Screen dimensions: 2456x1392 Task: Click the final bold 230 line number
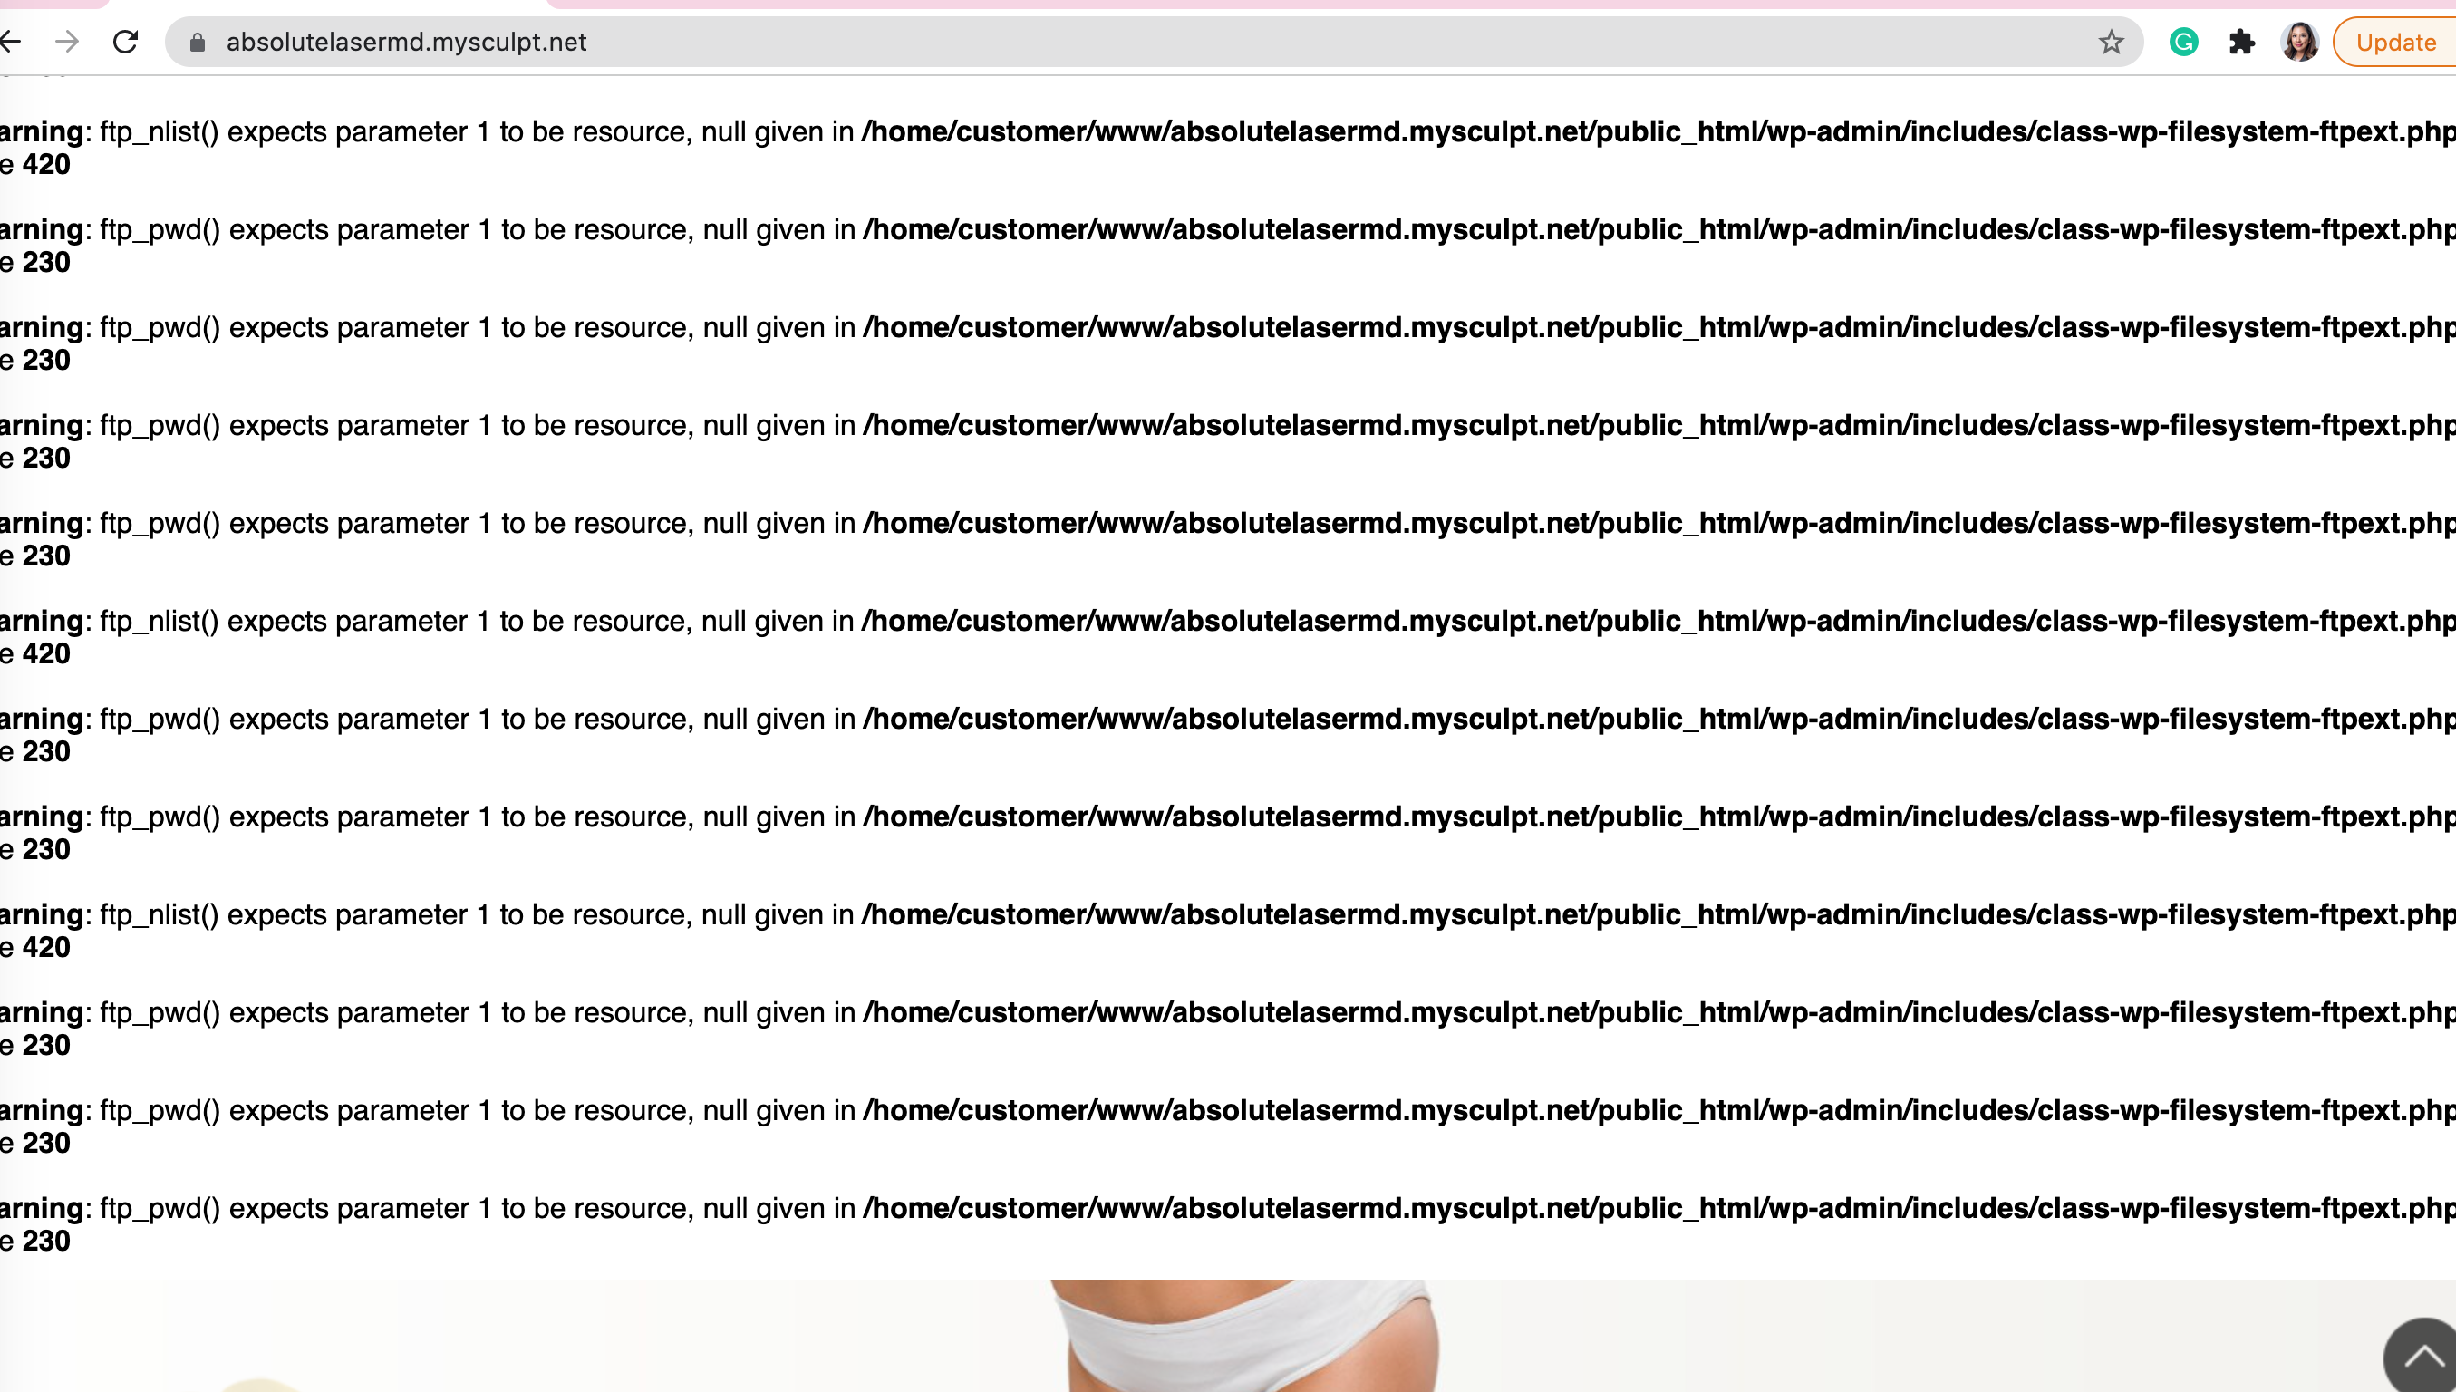(46, 1241)
